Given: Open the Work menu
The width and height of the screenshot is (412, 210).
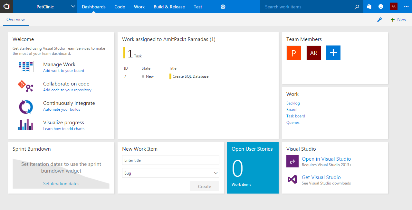Looking at the screenshot, I should coord(139,7).
